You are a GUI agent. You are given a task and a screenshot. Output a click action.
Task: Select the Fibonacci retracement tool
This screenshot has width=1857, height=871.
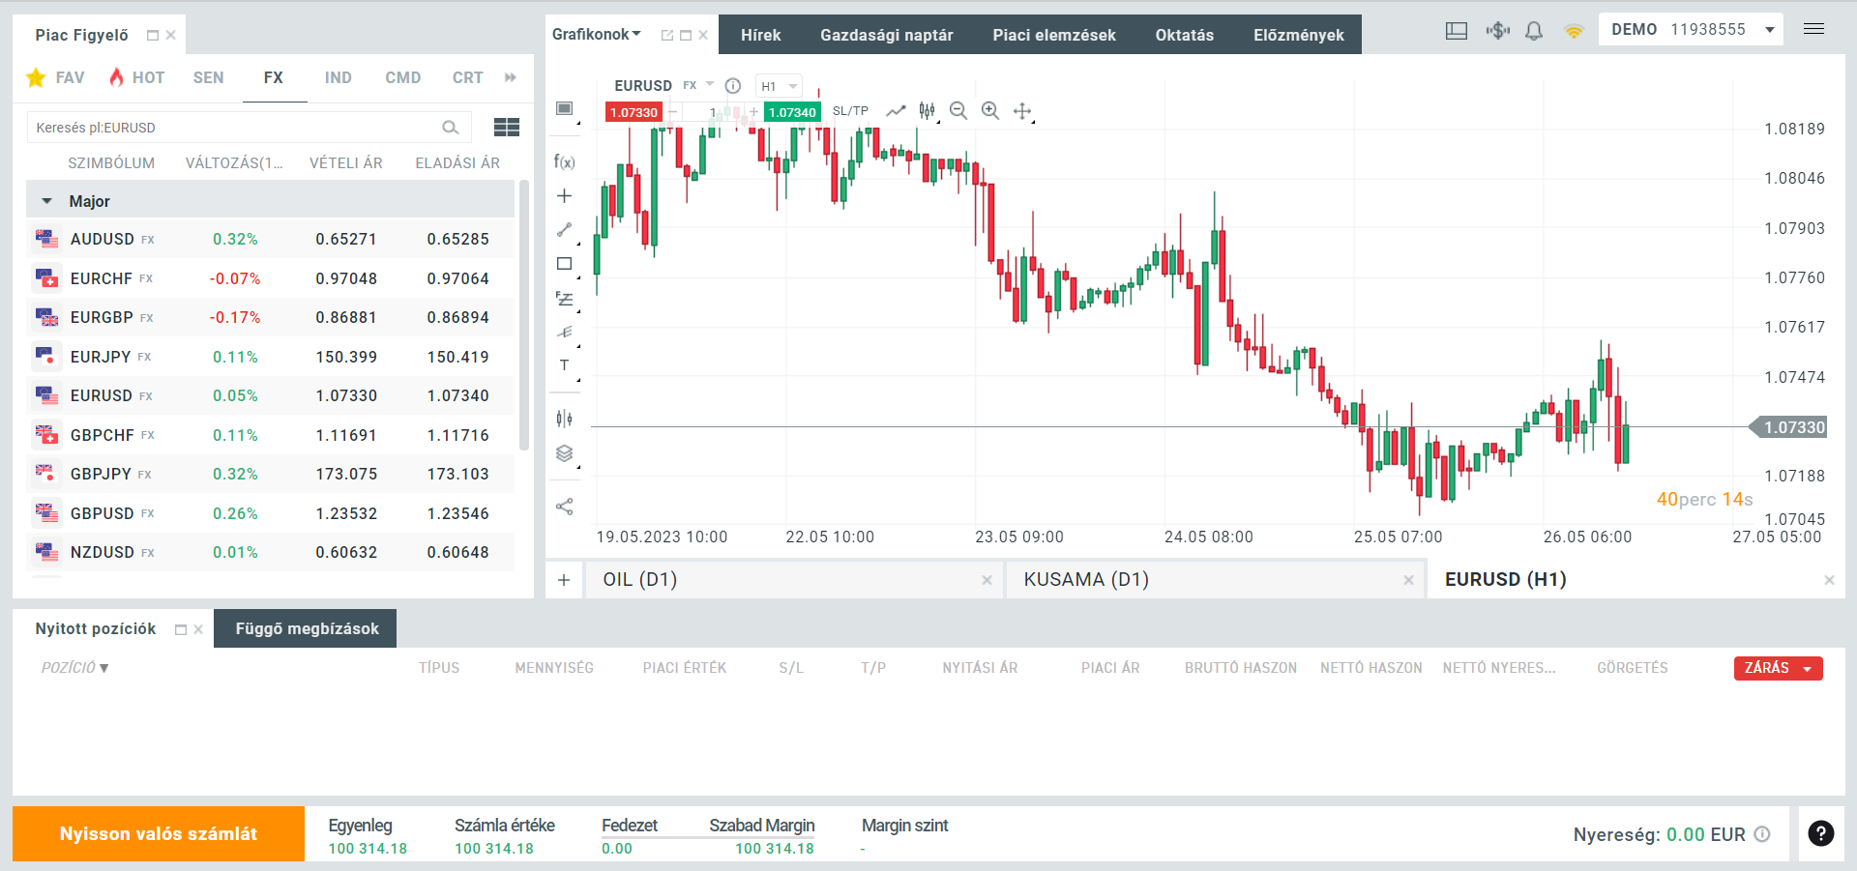(x=565, y=299)
